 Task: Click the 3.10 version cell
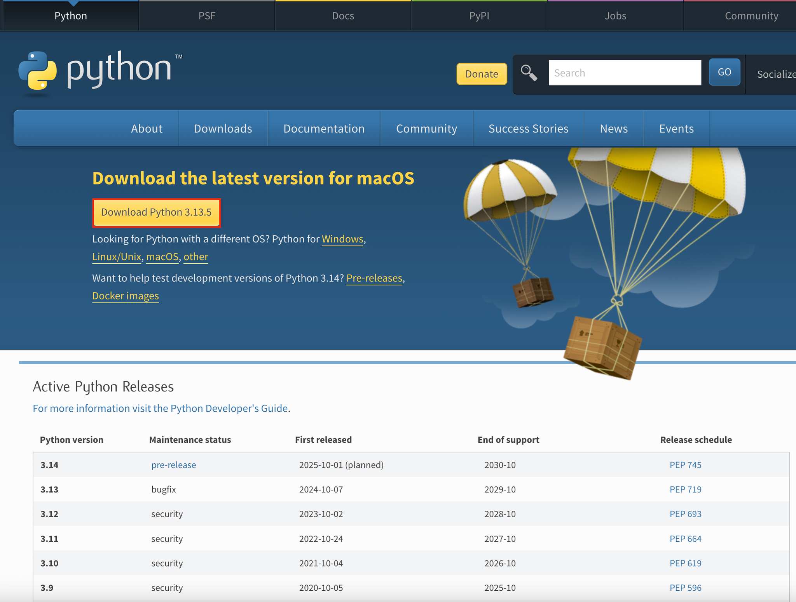[x=49, y=563]
